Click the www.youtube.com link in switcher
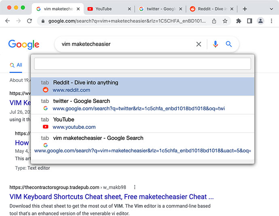This screenshot has height=216, width=279. tap(74, 127)
